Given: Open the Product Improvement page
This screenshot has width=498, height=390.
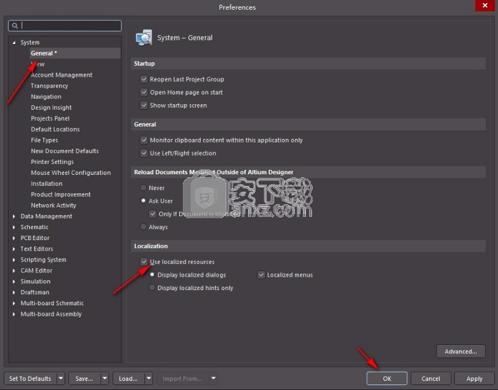Looking at the screenshot, I should pos(61,194).
